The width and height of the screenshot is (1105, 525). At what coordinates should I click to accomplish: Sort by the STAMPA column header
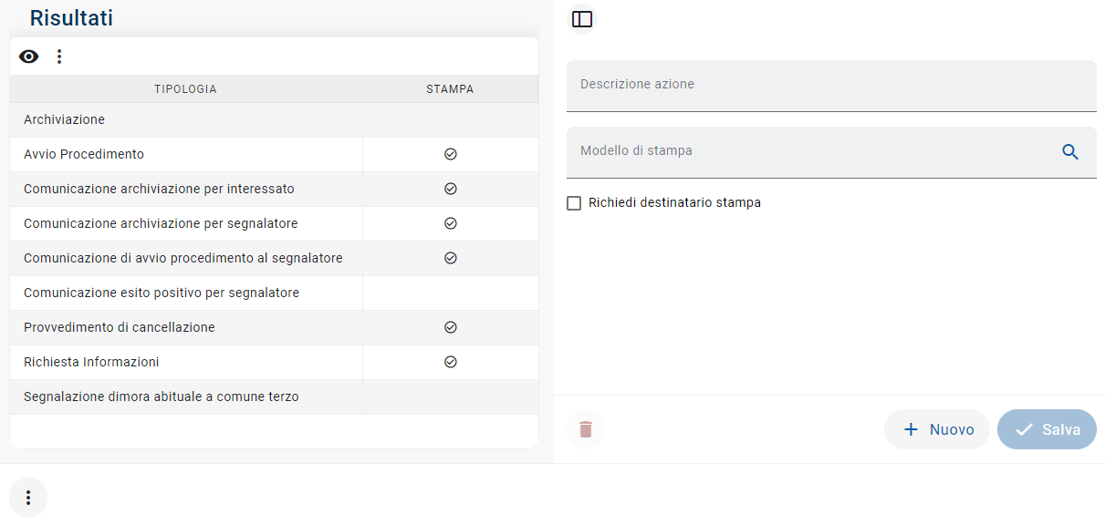(450, 89)
